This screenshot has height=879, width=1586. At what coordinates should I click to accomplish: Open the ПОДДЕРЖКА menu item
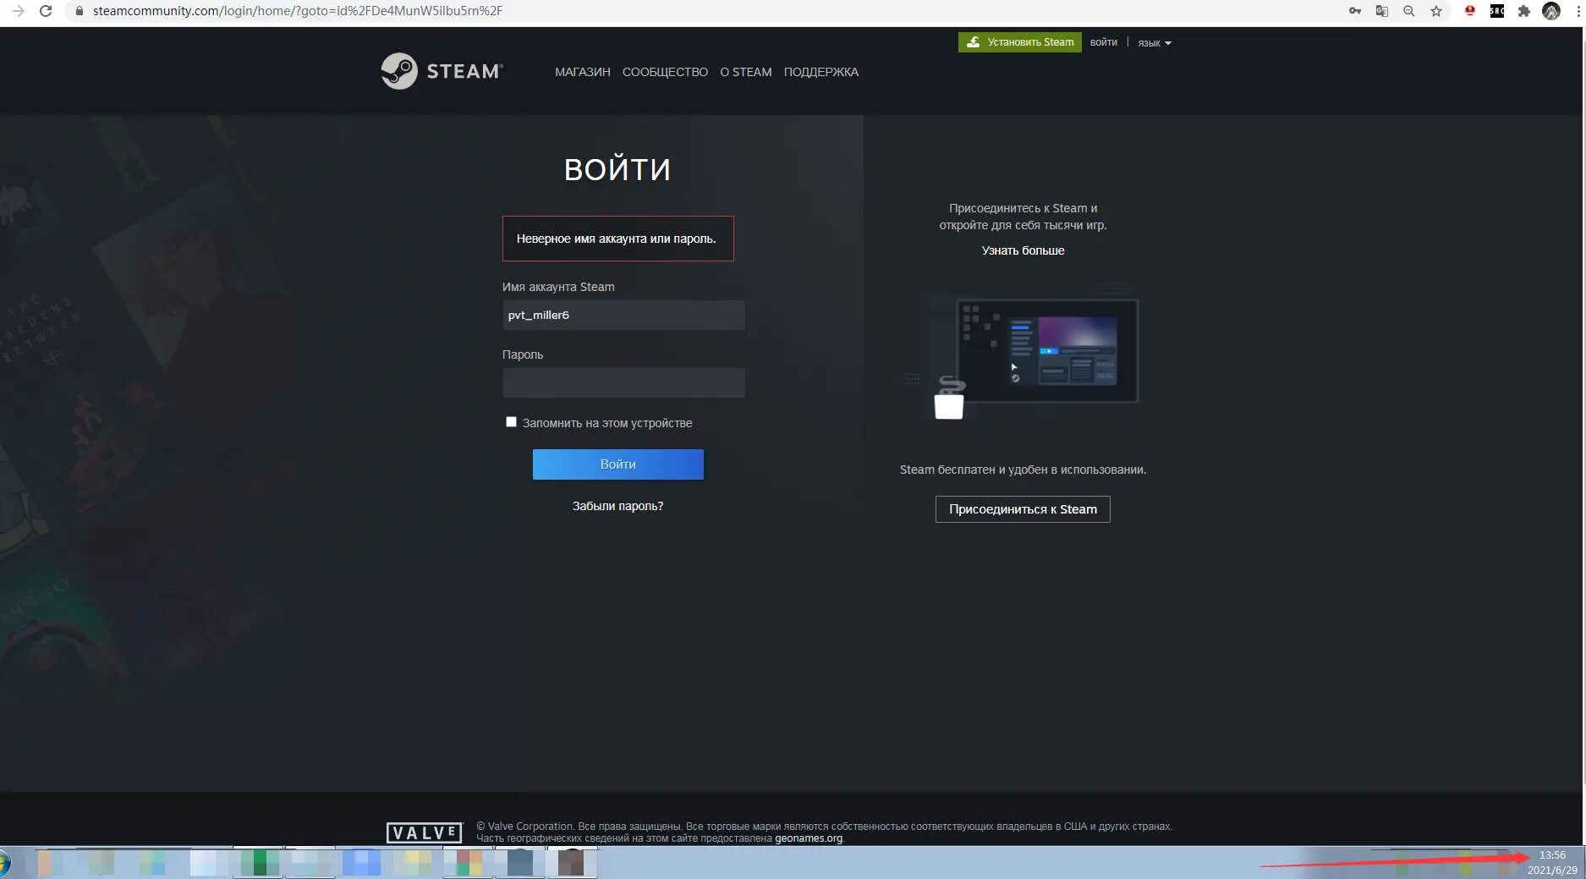point(821,72)
